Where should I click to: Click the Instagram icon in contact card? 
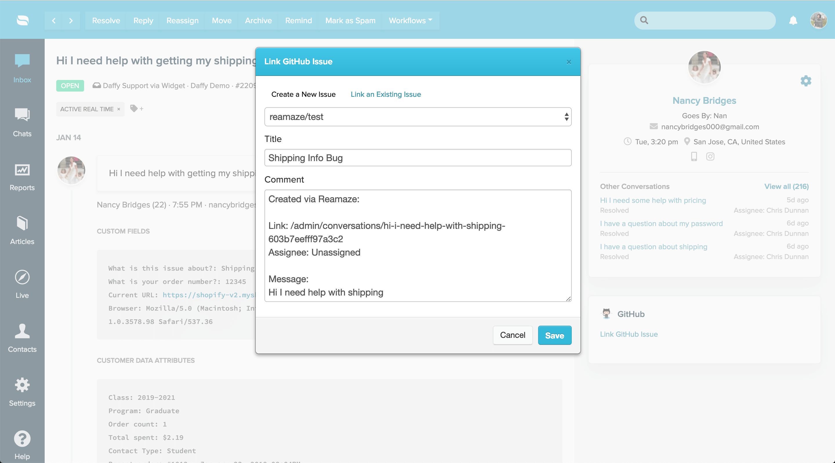click(710, 156)
